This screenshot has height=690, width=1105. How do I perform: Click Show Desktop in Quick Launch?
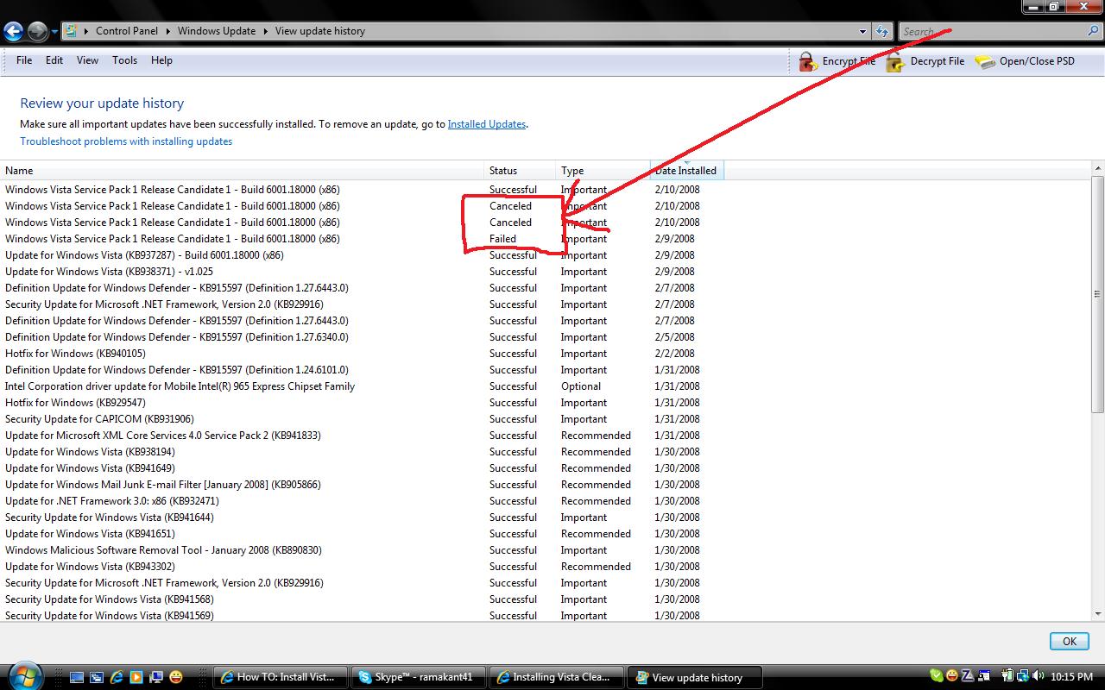(x=76, y=677)
